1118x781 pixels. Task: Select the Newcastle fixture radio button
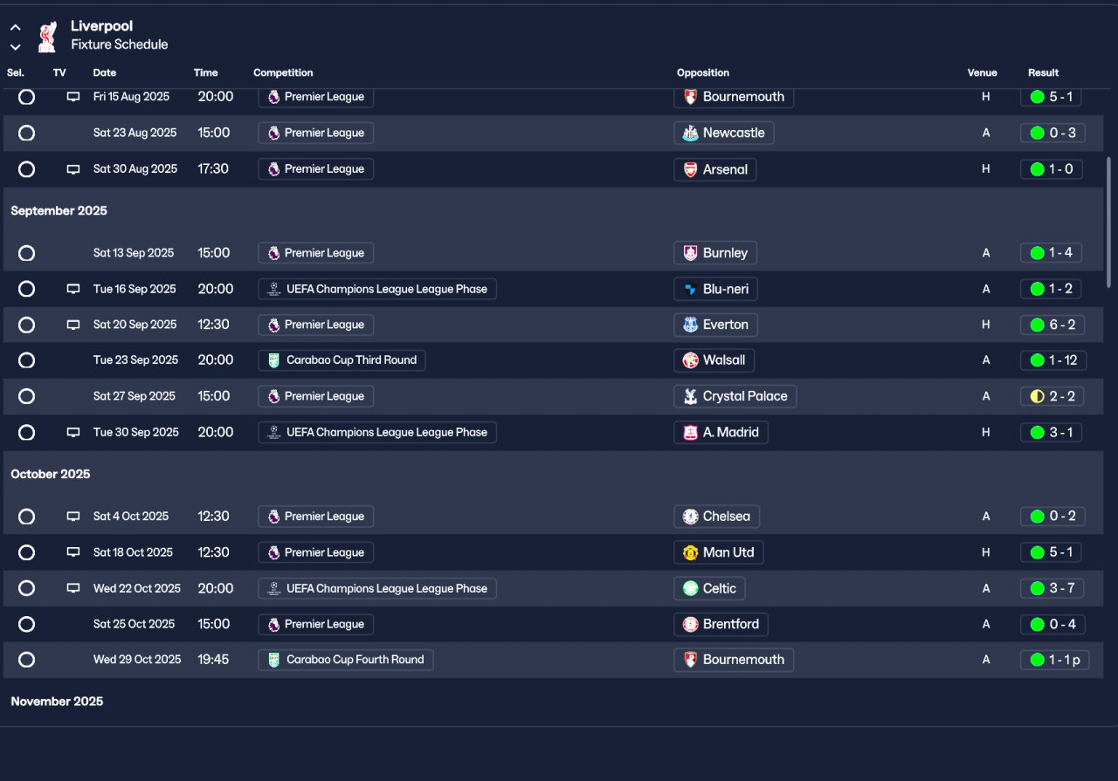click(27, 133)
